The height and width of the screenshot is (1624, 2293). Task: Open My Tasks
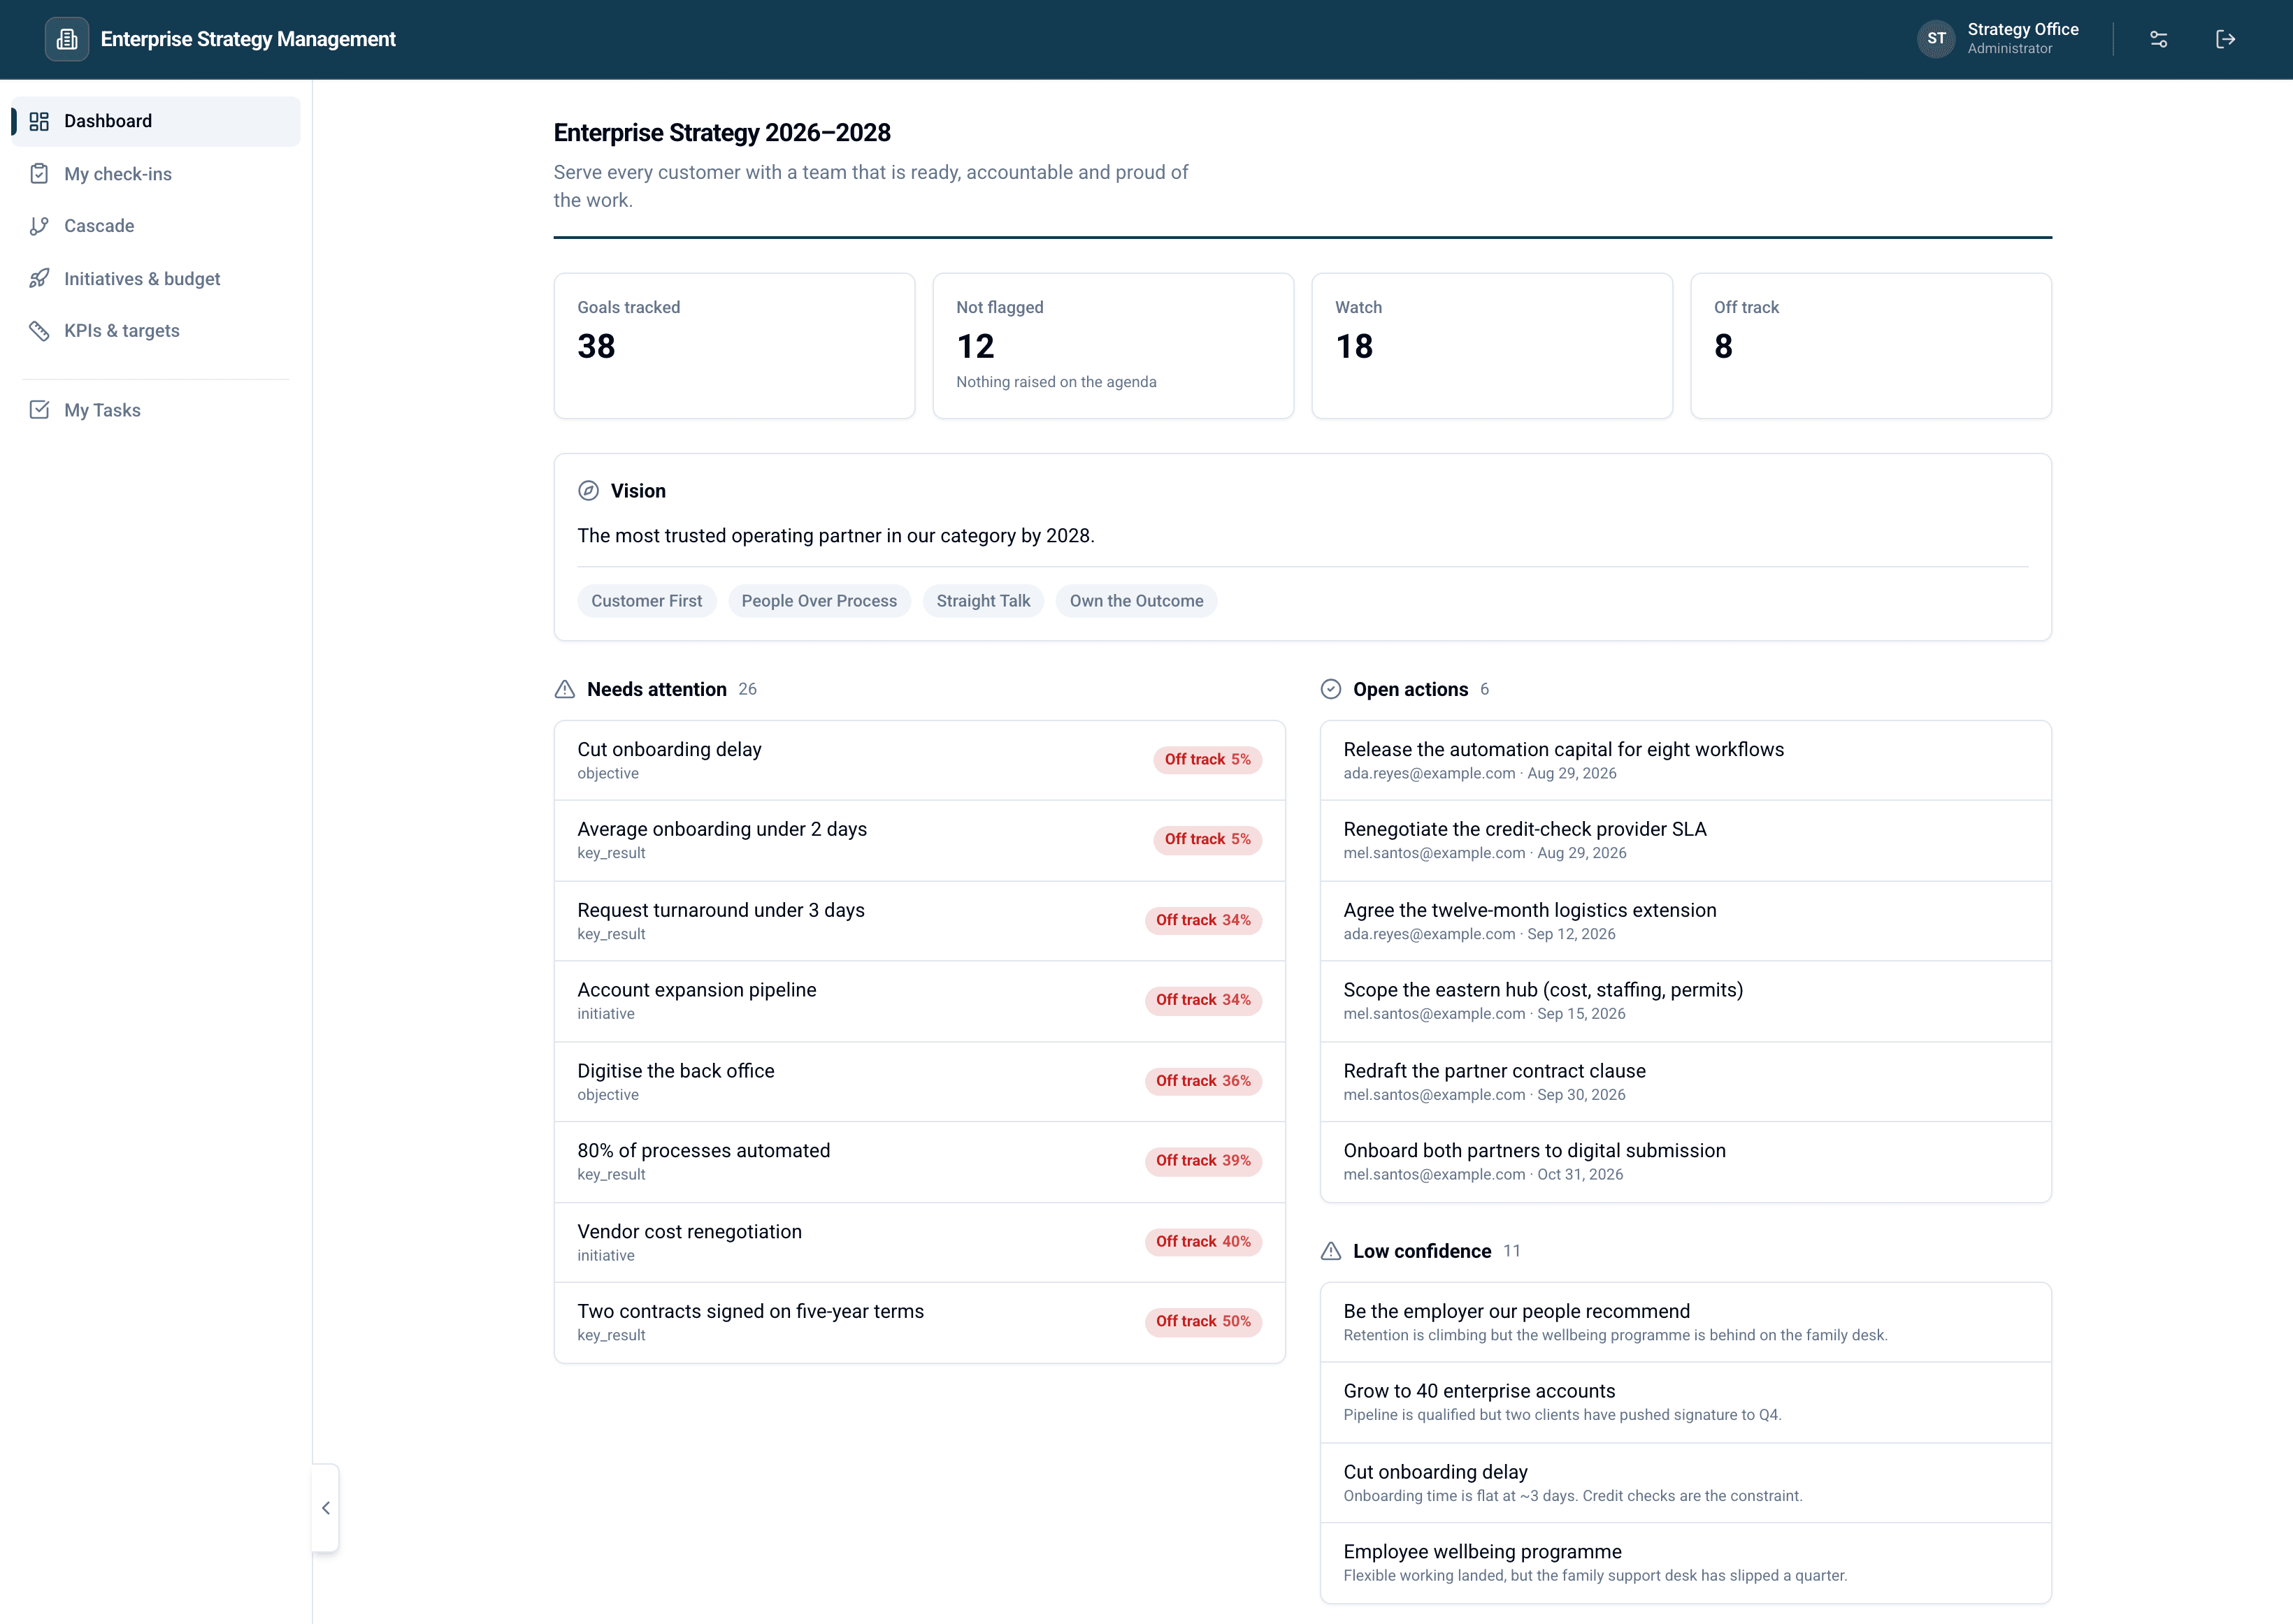pyautogui.click(x=156, y=410)
